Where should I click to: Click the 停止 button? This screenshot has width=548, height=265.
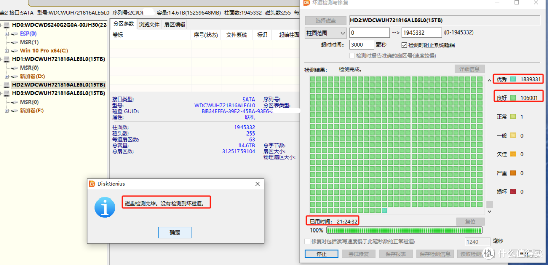click(322, 254)
